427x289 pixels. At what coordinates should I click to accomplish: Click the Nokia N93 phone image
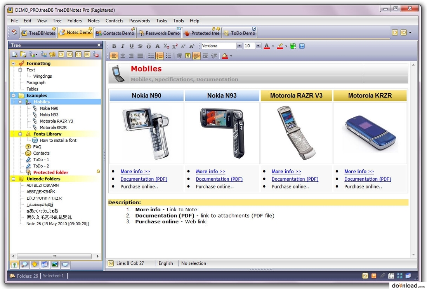[x=222, y=132]
